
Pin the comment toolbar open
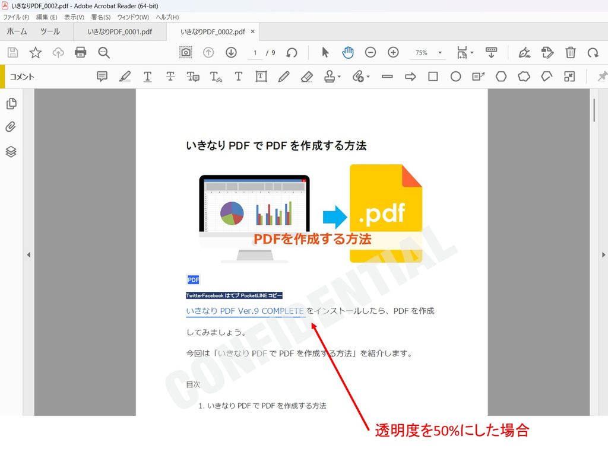pyautogui.click(x=602, y=77)
